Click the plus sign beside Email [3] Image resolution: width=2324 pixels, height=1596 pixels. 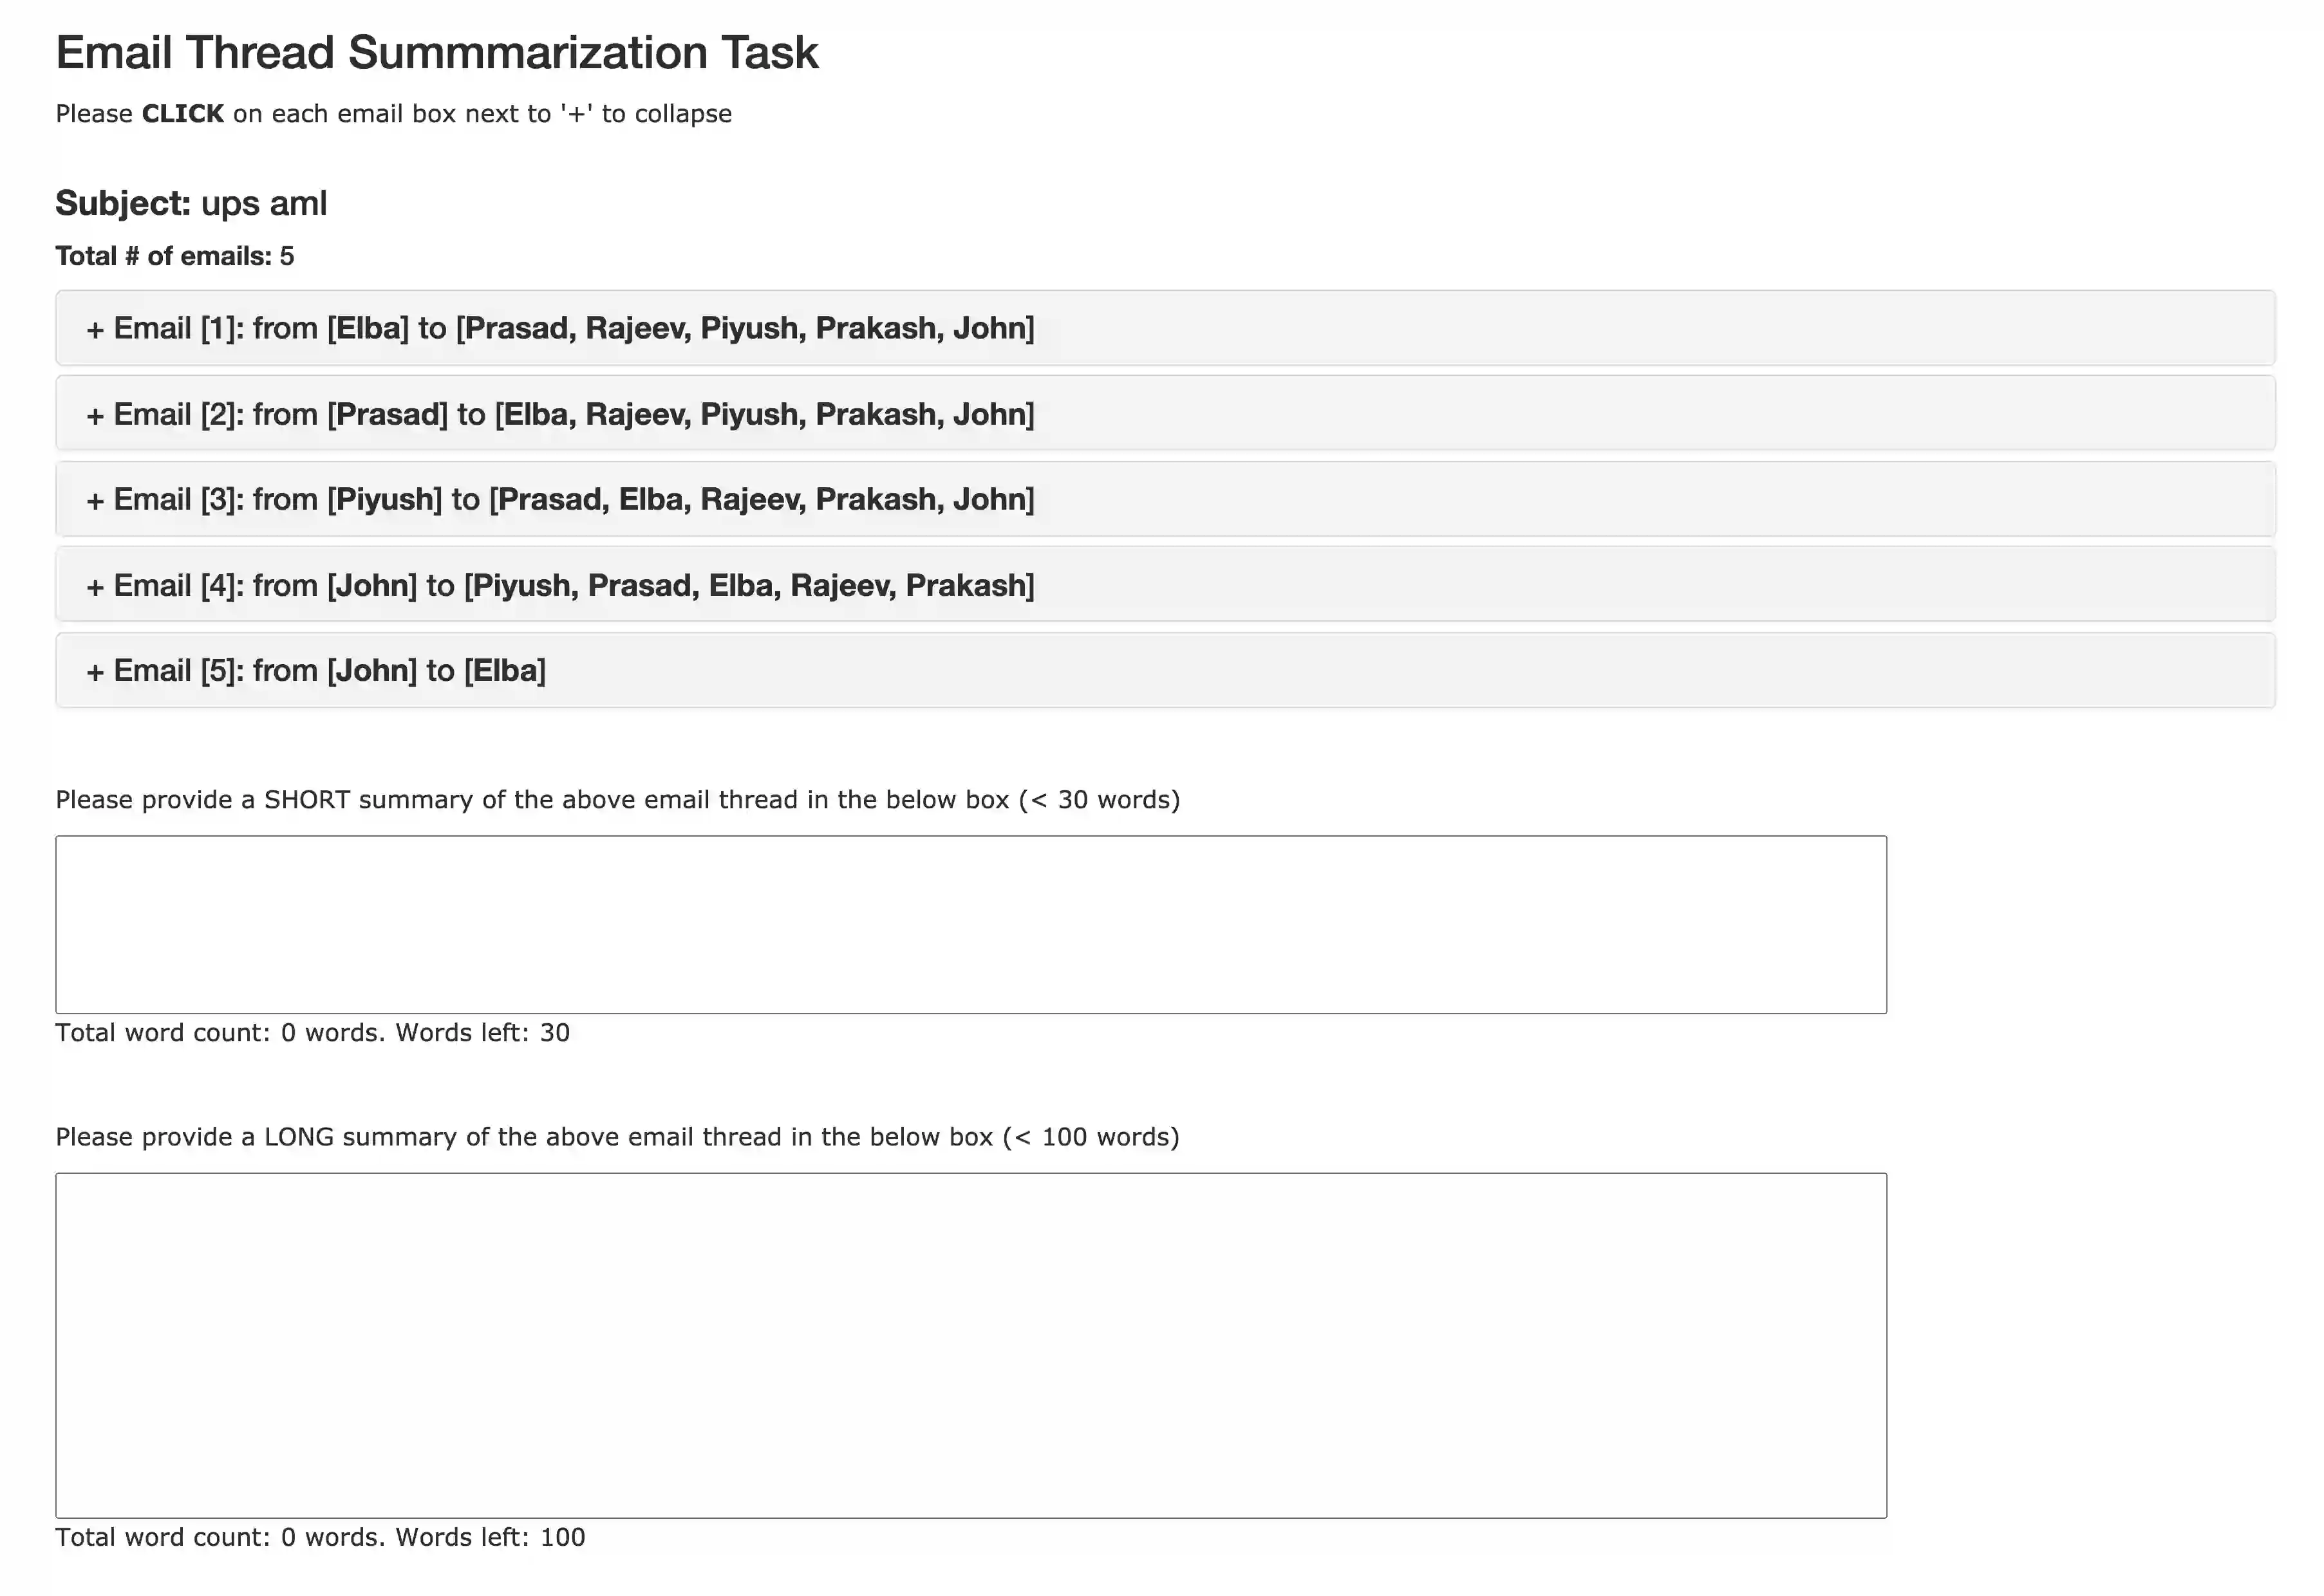[95, 500]
